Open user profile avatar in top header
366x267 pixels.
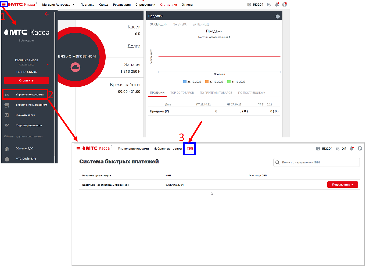[x=285, y=5]
